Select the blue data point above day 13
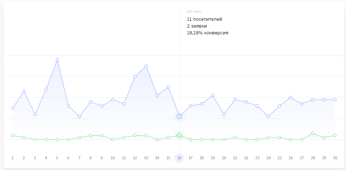346x170 pixels. pyautogui.click(x=146, y=66)
